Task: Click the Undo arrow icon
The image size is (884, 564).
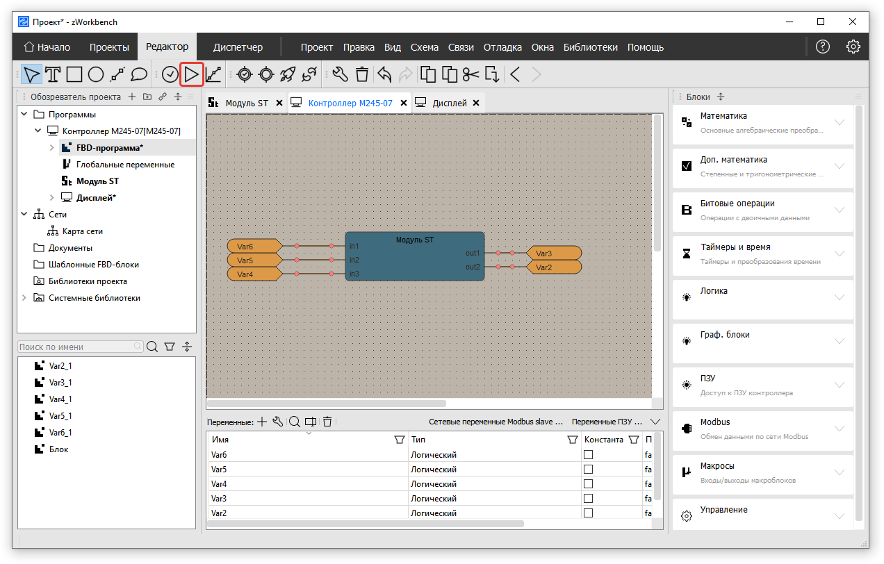Action: point(384,74)
